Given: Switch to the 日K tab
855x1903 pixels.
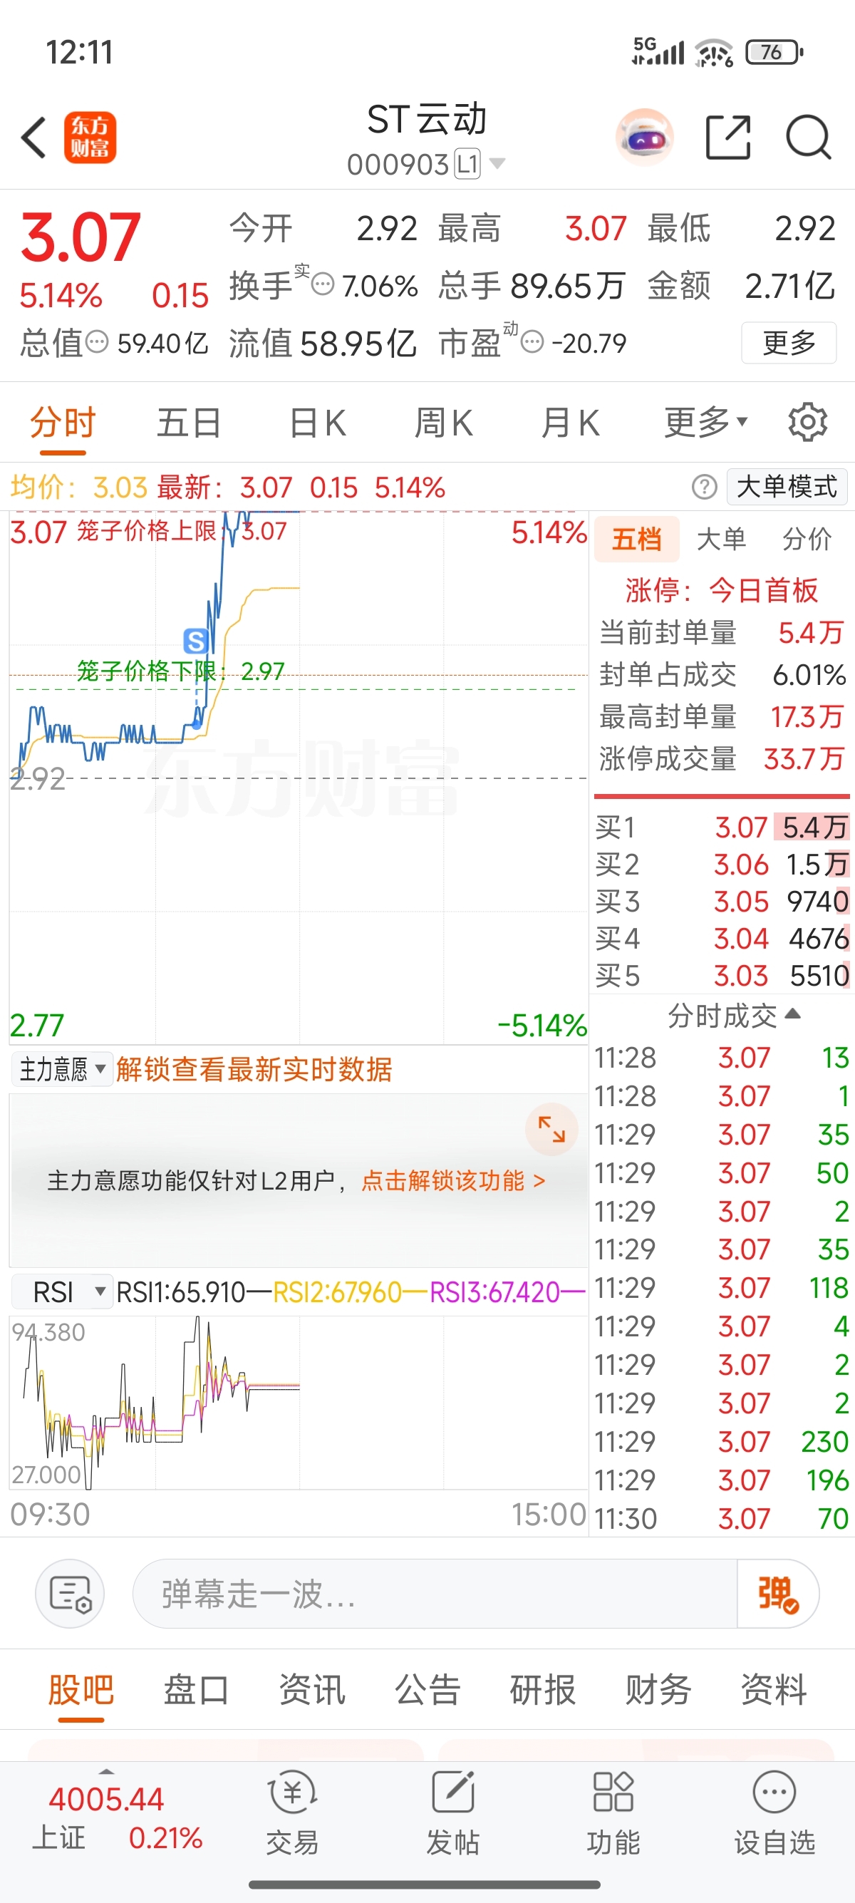Looking at the screenshot, I should coord(318,423).
